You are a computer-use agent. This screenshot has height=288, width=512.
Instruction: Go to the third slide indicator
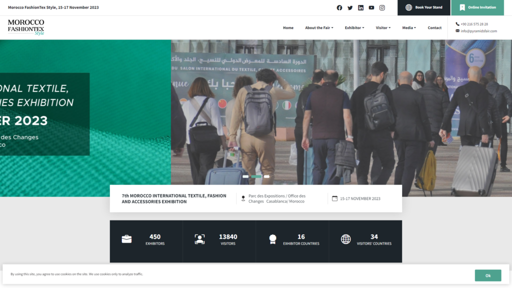point(267,176)
